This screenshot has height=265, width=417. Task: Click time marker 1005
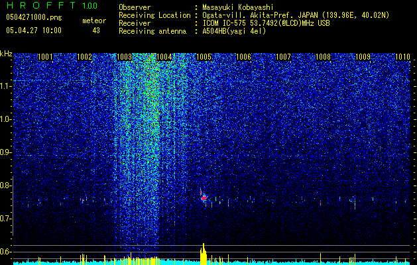[204, 57]
